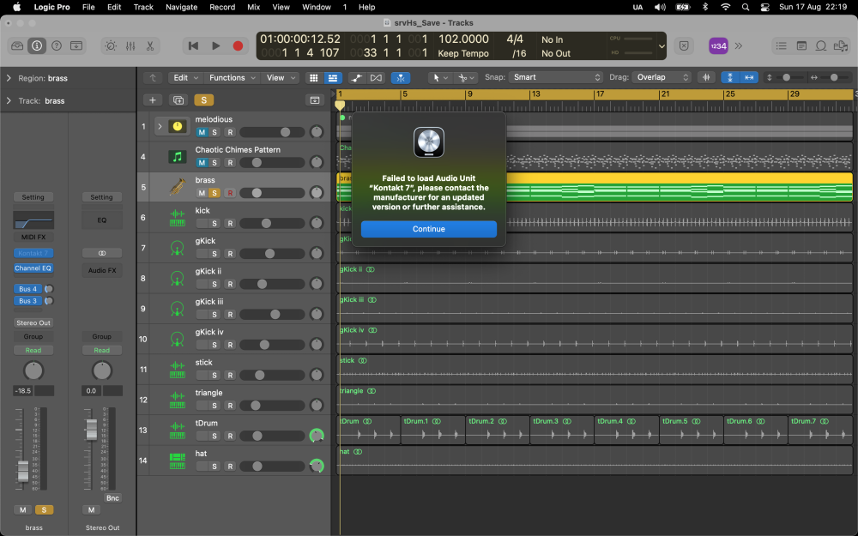Viewport: 858px width, 536px height.
Task: Open the Navigate menu
Action: (182, 7)
